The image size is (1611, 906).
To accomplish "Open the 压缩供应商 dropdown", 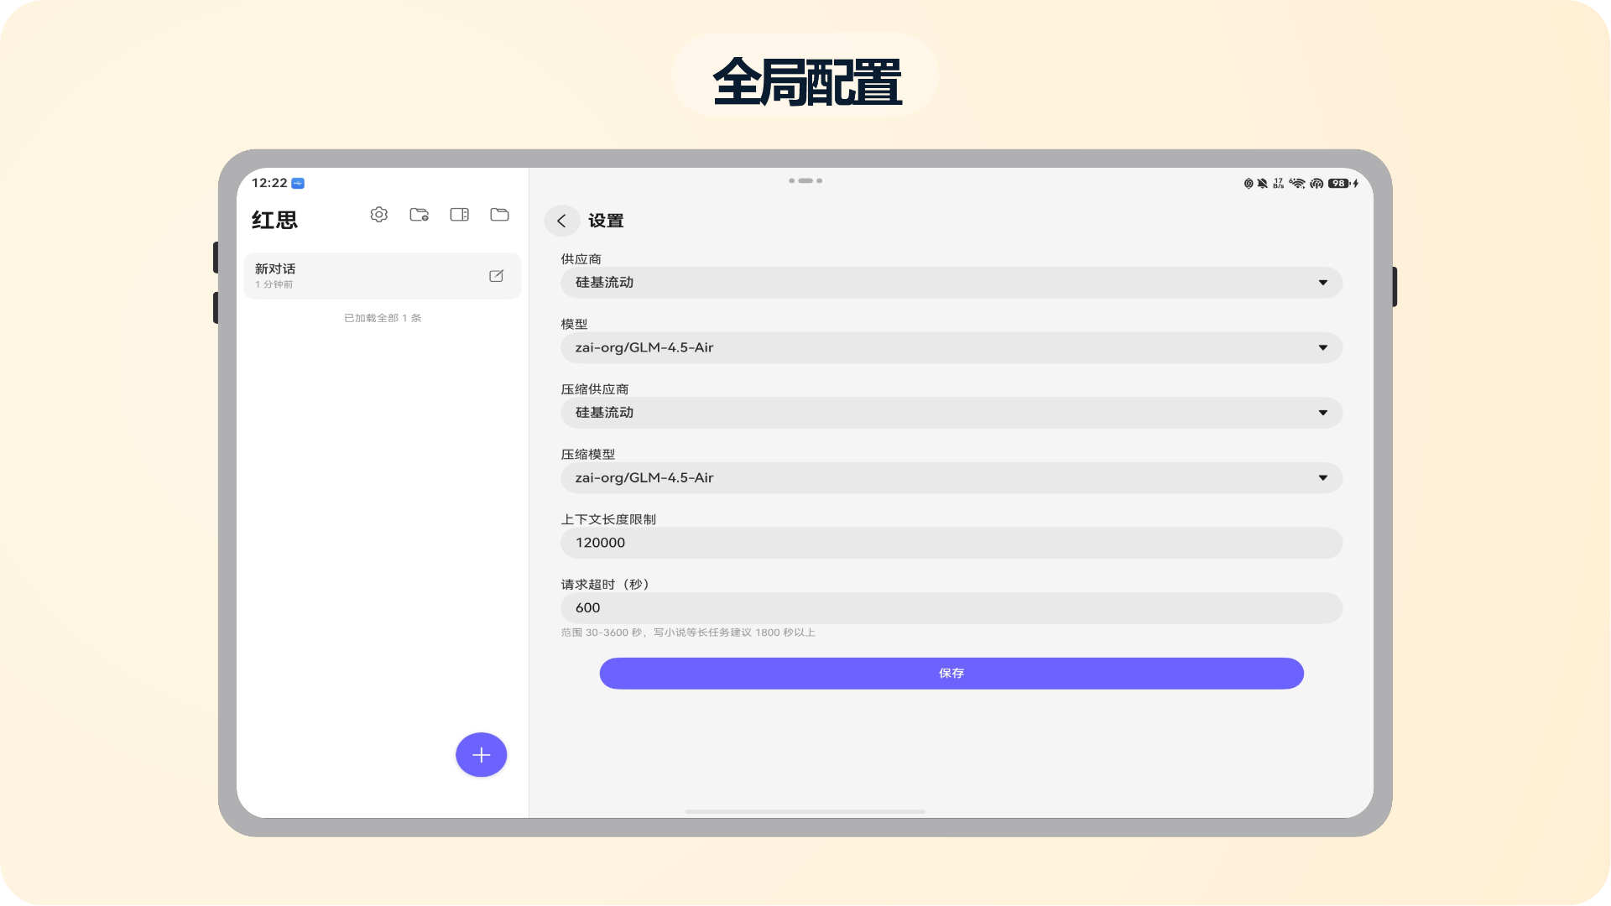I will [x=951, y=413].
